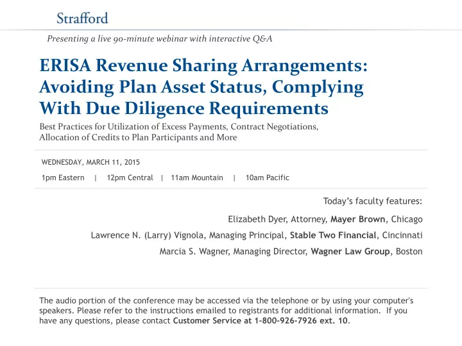Screen dimensions: 462x346
Task: Click the "Today's faculty features:" heading
Action: (x=373, y=201)
